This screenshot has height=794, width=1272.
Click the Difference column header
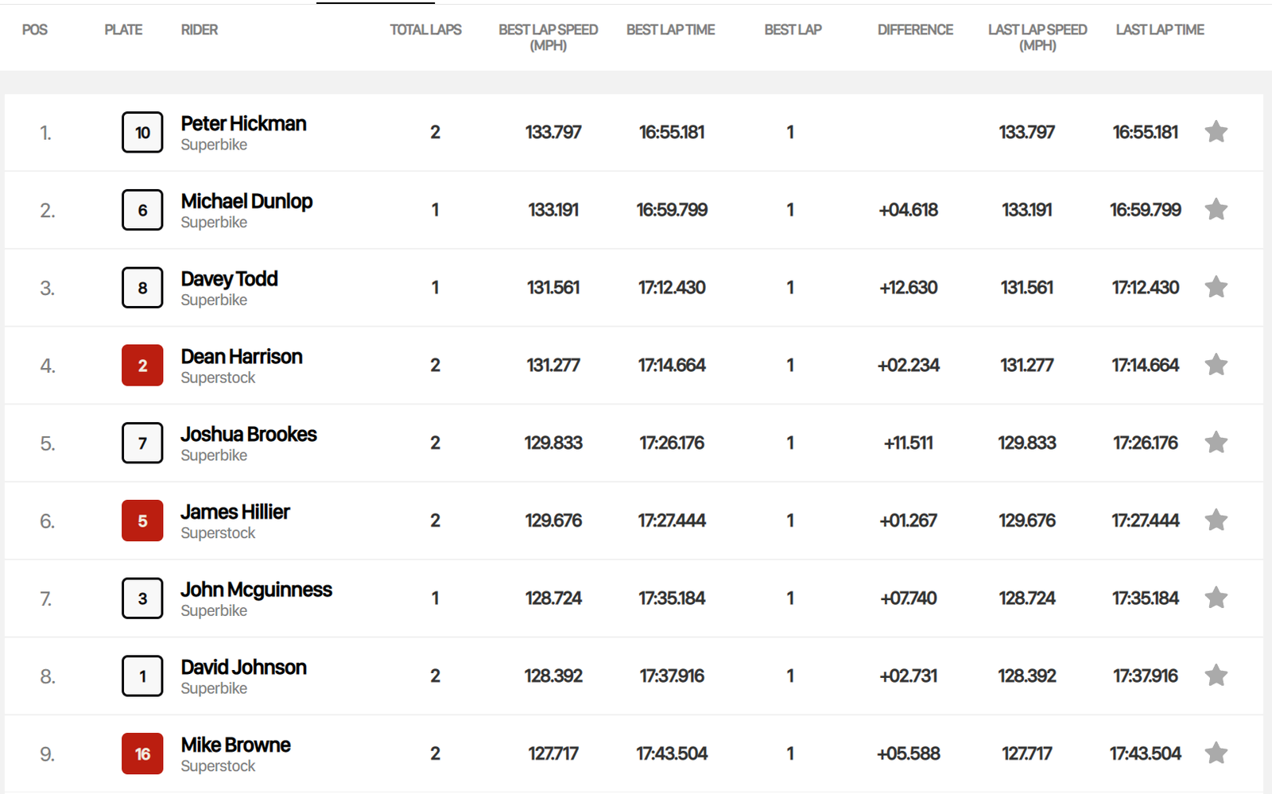point(915,30)
